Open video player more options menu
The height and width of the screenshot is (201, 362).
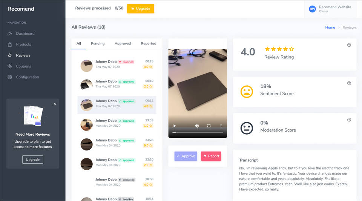[221, 126]
